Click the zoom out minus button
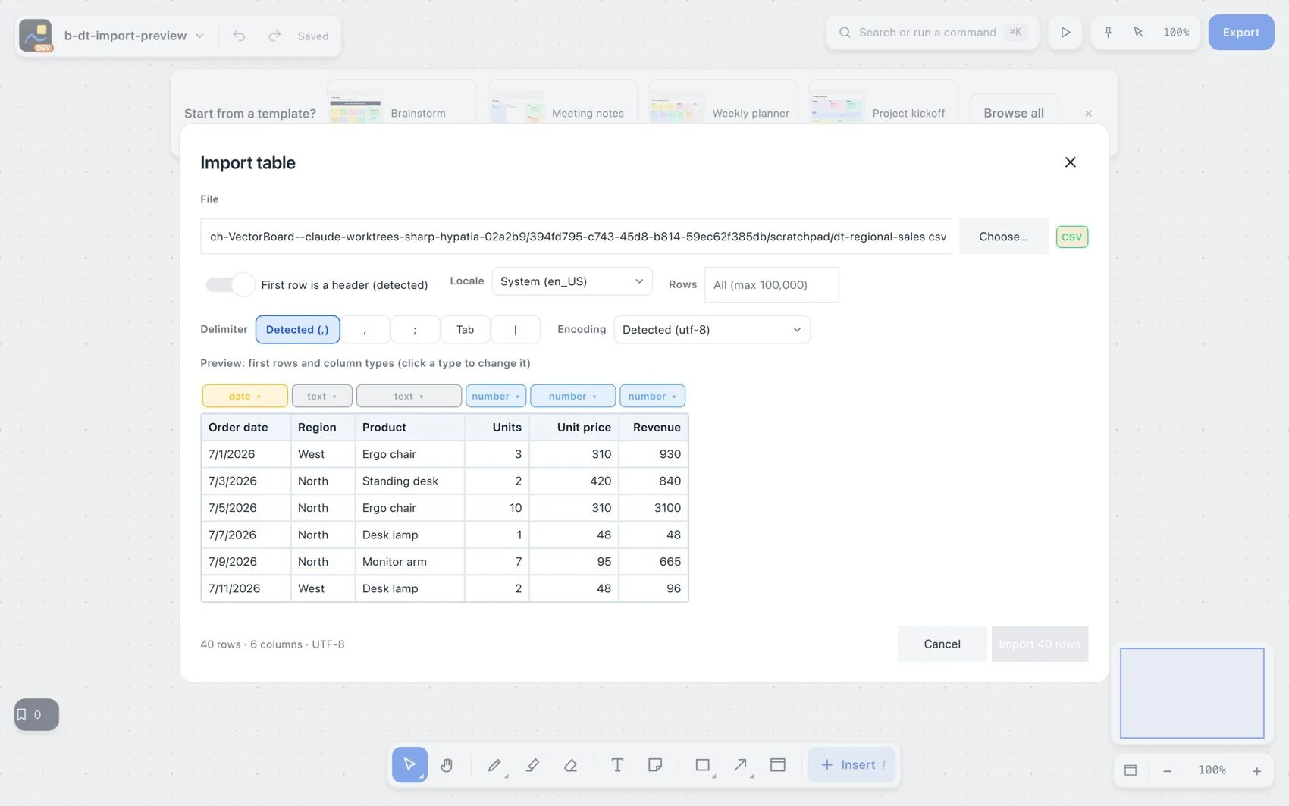The height and width of the screenshot is (806, 1289). pos(1168,770)
